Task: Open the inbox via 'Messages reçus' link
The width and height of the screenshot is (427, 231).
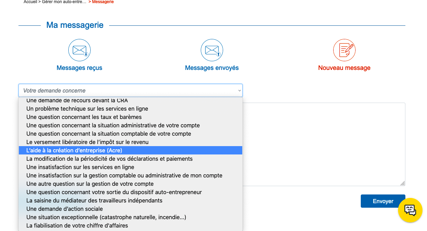Action: click(79, 68)
